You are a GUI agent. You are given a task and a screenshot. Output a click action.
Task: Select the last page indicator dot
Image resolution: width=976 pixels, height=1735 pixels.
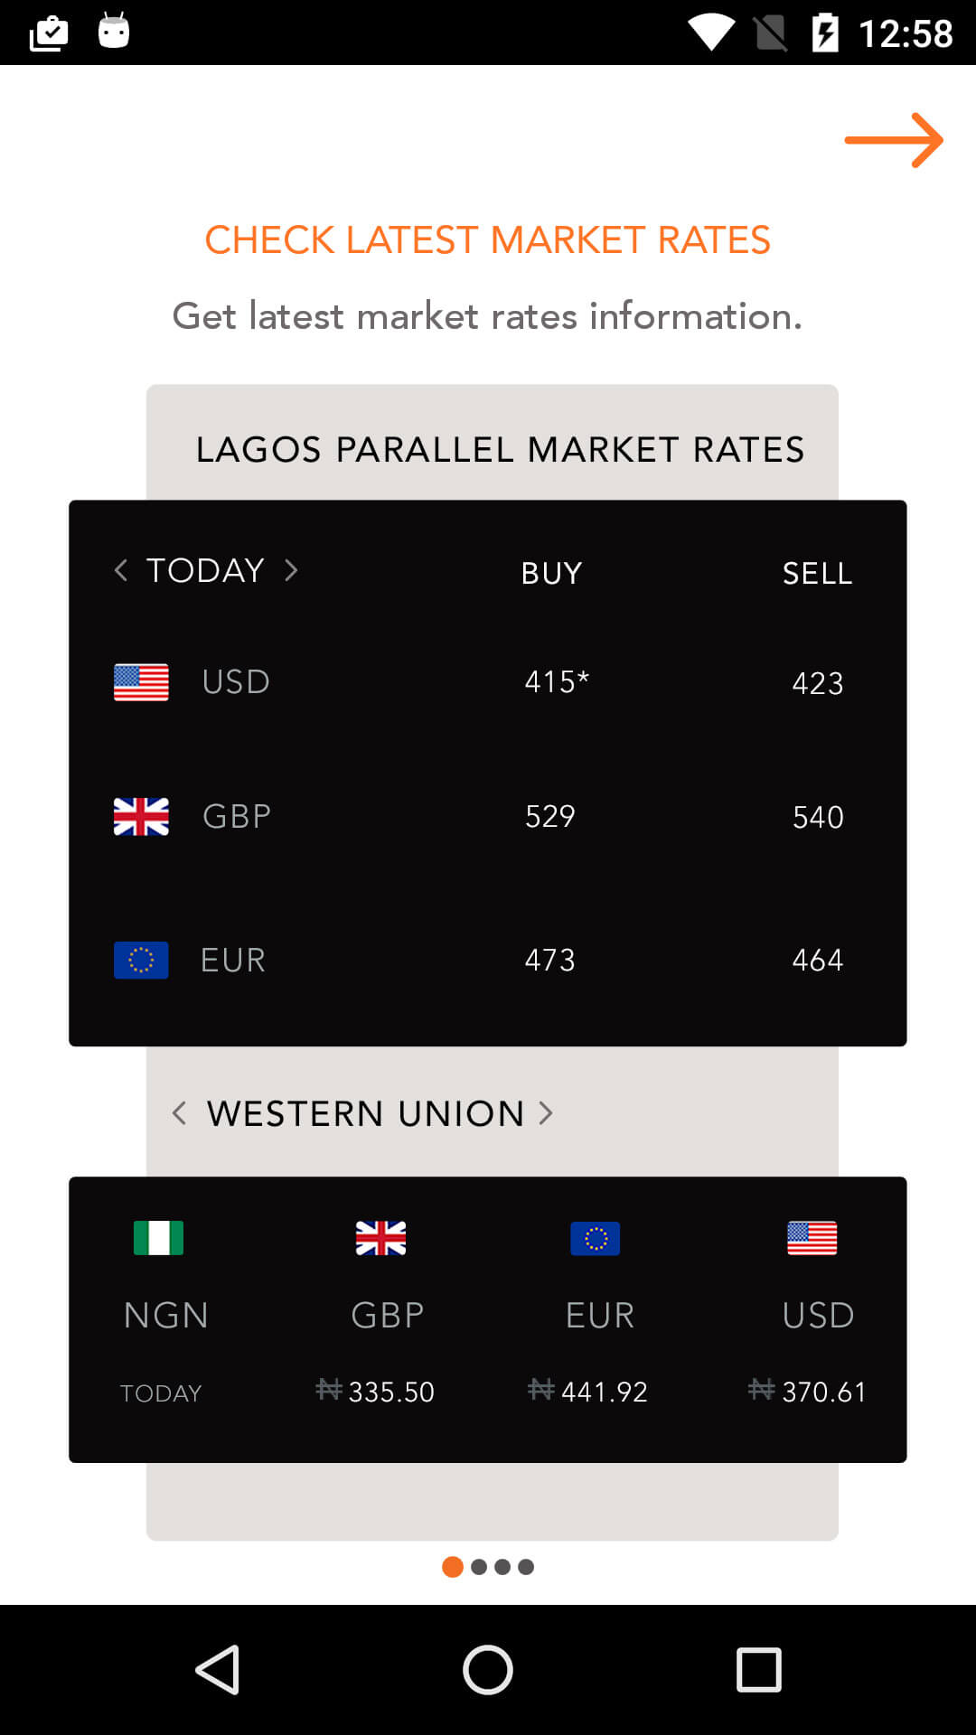click(526, 1567)
